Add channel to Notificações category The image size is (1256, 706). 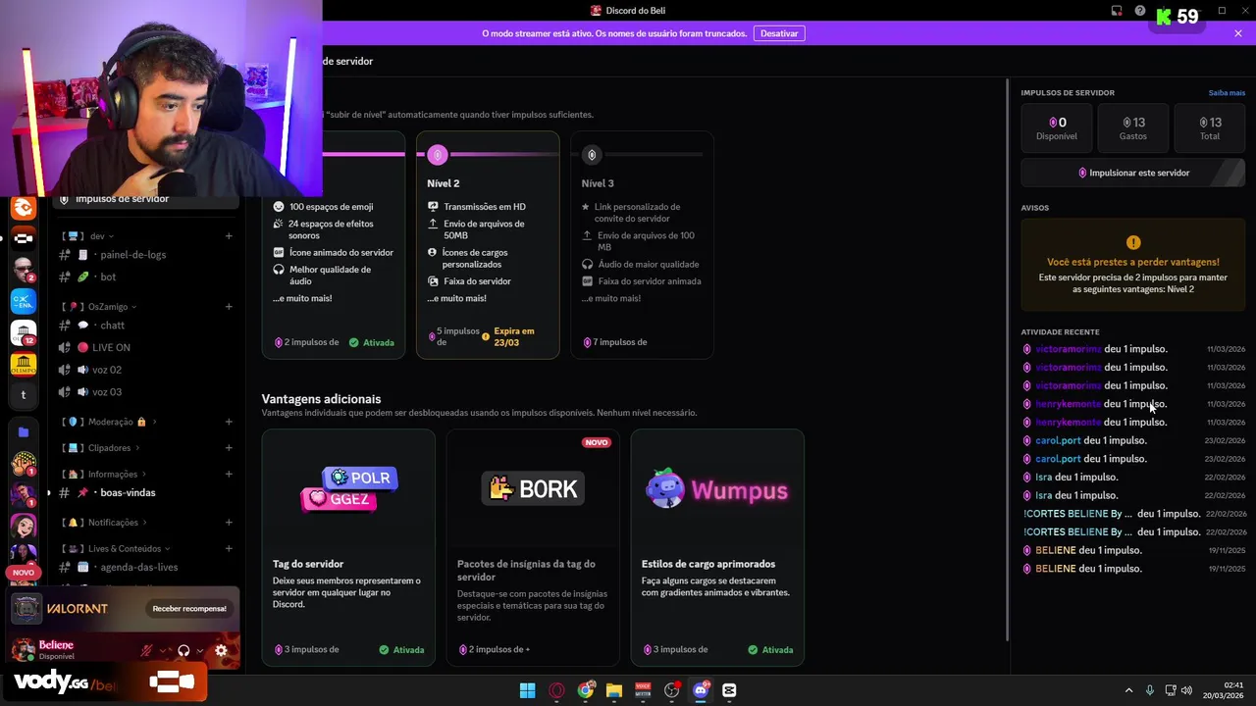(229, 523)
